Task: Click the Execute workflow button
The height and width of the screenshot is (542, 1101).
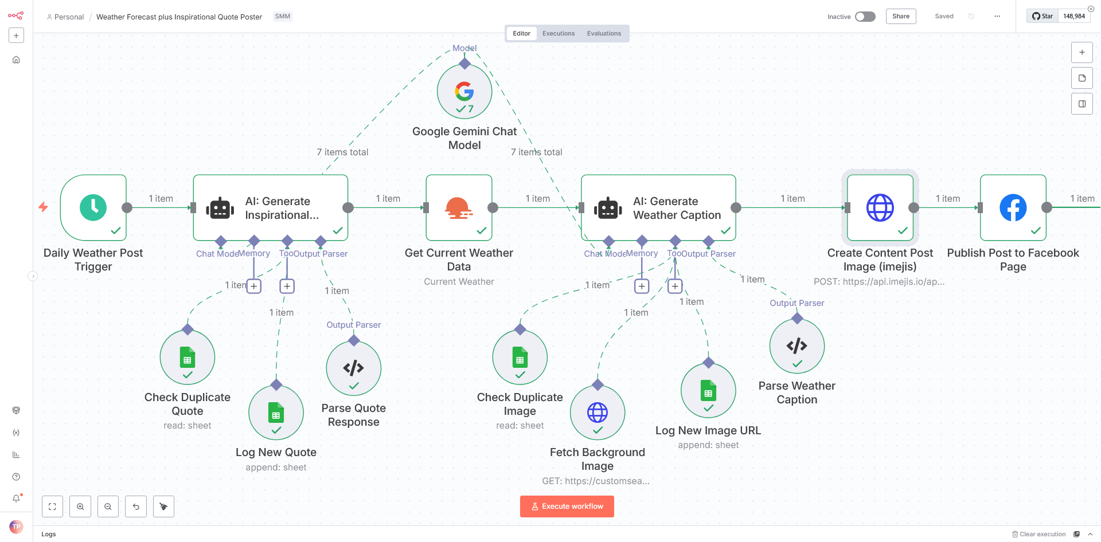Action: coord(567,506)
